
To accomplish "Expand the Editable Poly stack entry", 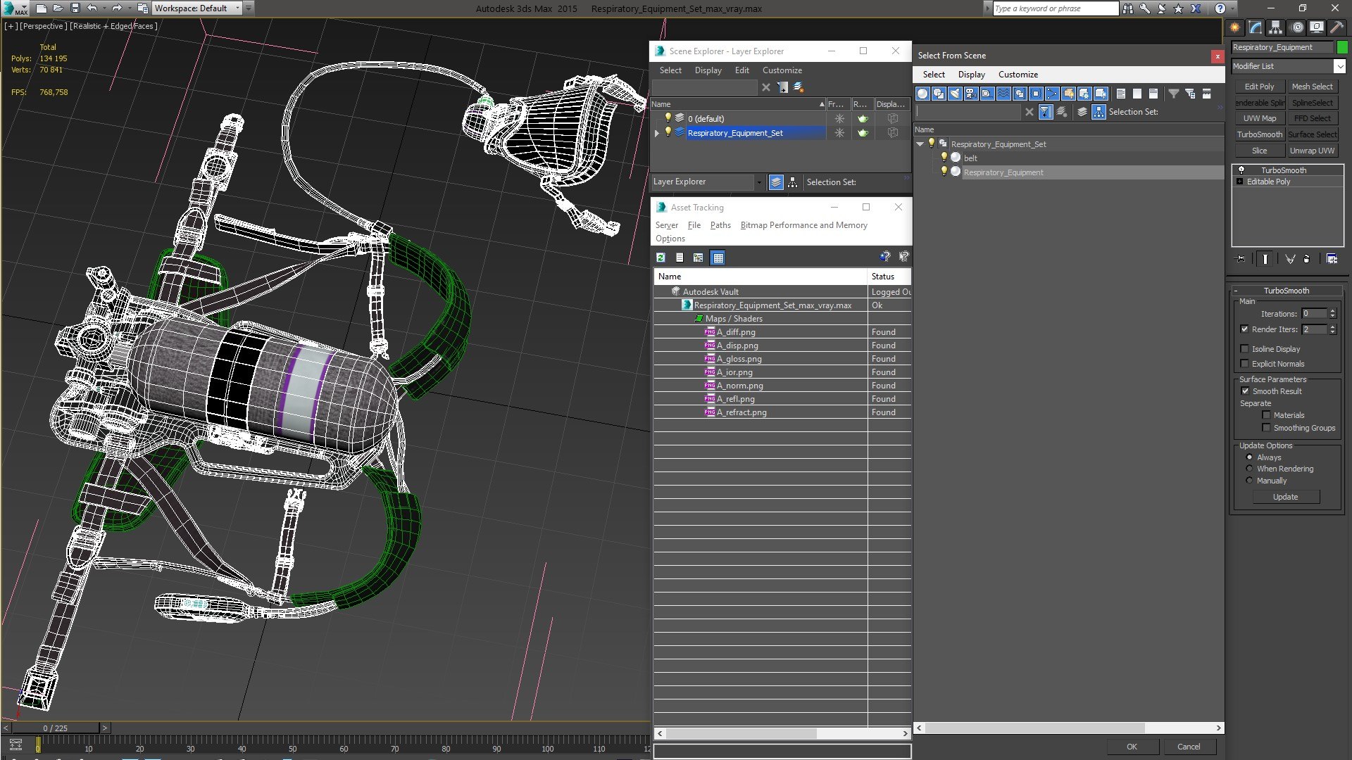I will 1239,182.
